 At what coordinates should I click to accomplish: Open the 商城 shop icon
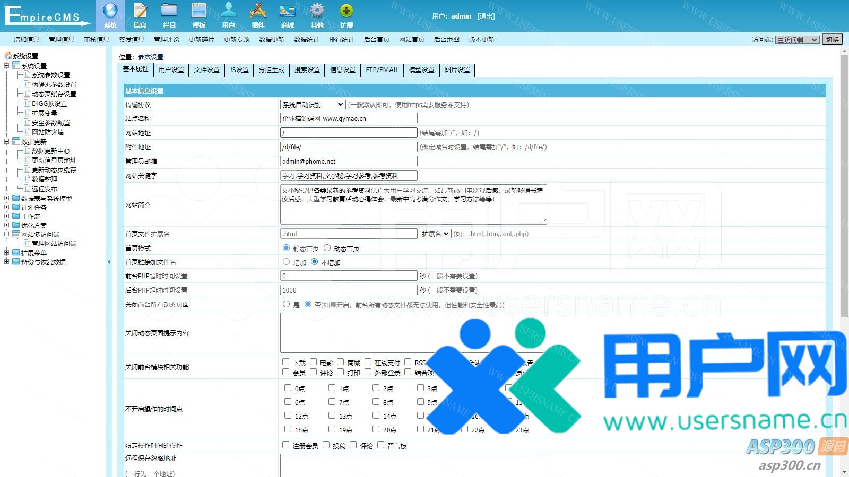pos(288,12)
